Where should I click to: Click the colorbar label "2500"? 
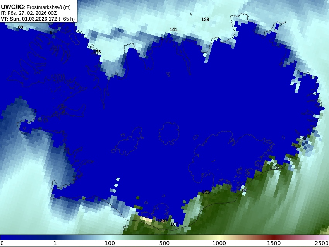point(322,243)
